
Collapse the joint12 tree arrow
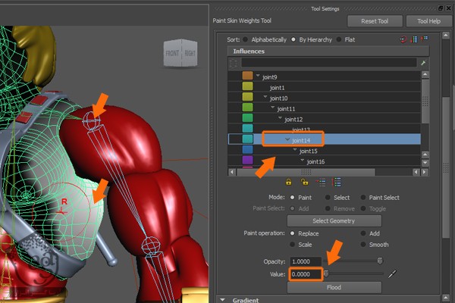(280, 118)
